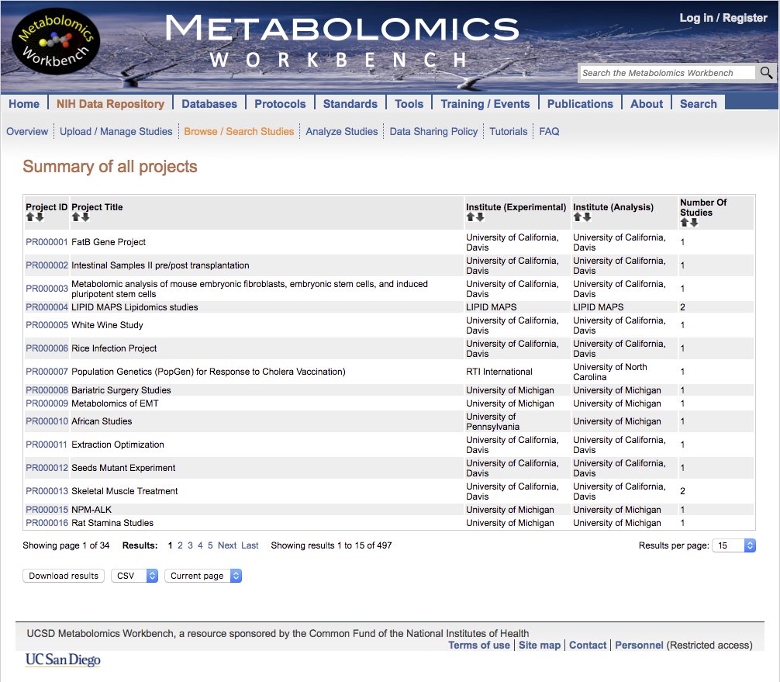Sort Number Of Studies descending arrow
Screen dimensions: 780x682
[695, 223]
